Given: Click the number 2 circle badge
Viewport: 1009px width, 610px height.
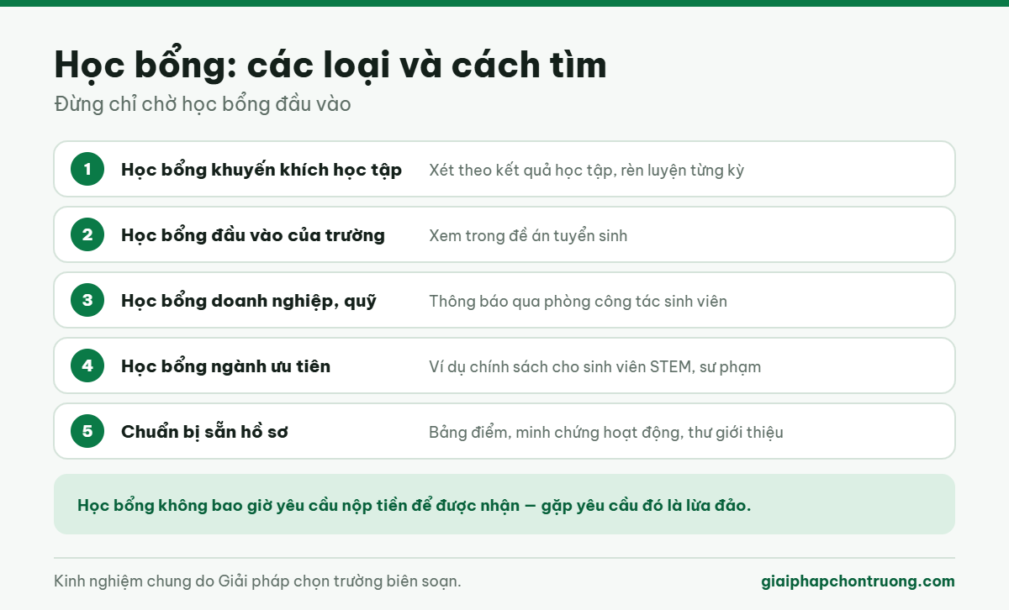Looking at the screenshot, I should tap(87, 234).
